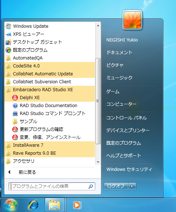Open AutomatedQA folder icon
176x212 pixels.
8,58
